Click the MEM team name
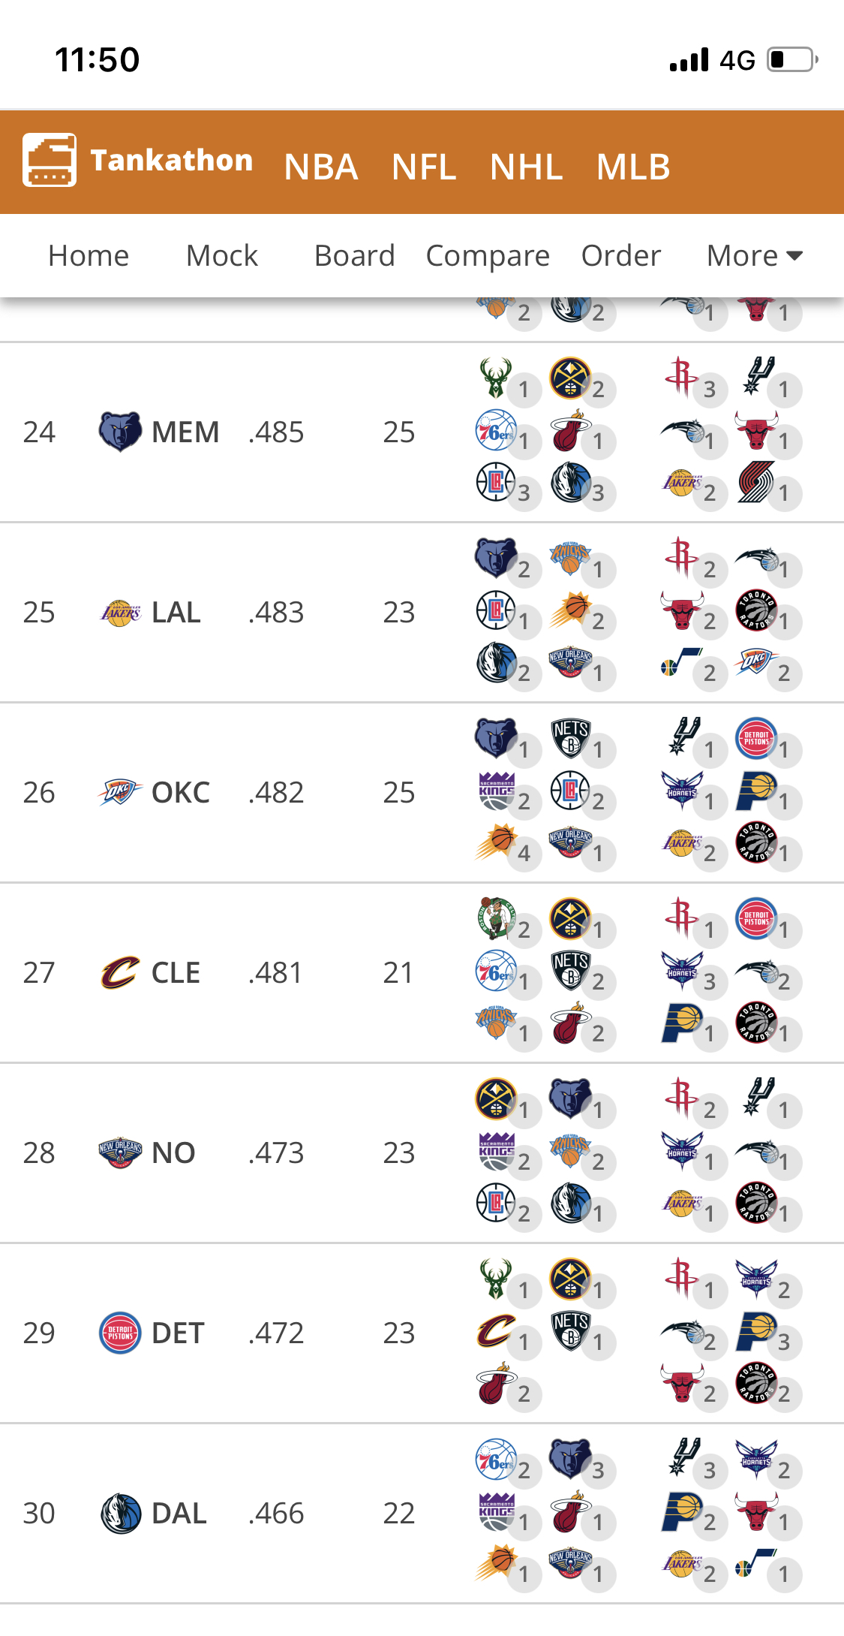This screenshot has width=844, height=1636. point(185,432)
